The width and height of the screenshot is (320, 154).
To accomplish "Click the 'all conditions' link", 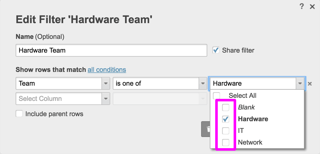I will tap(107, 70).
